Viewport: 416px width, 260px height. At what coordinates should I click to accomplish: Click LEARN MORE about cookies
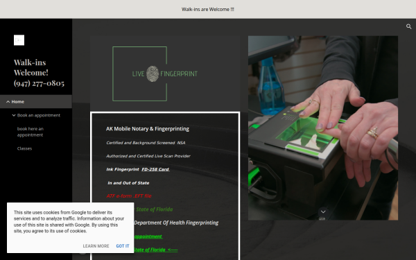96,246
